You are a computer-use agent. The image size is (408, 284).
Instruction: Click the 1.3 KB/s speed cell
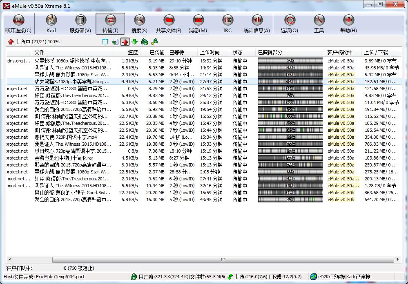pyautogui.click(x=130, y=61)
